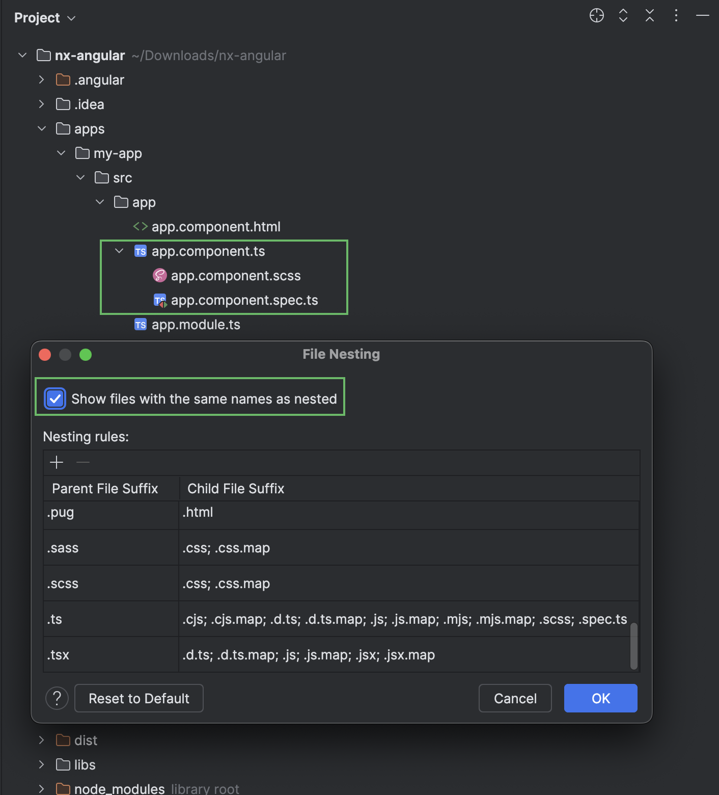The width and height of the screenshot is (719, 795).
Task: Uncheck Show files with same names as nested
Action: click(55, 399)
